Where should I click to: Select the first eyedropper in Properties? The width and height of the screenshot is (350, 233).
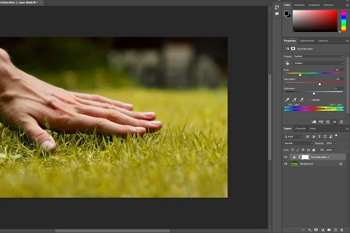click(286, 100)
